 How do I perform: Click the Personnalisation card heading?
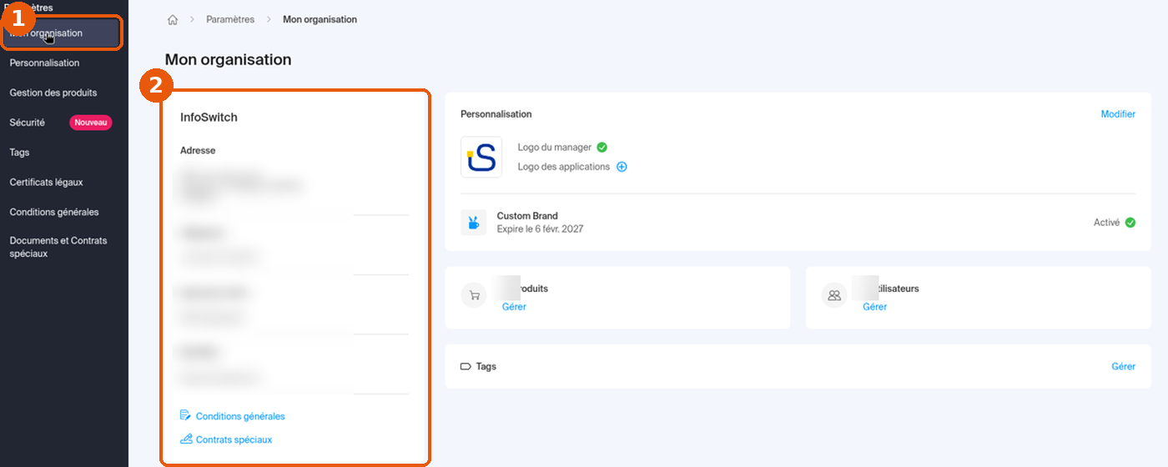point(496,114)
